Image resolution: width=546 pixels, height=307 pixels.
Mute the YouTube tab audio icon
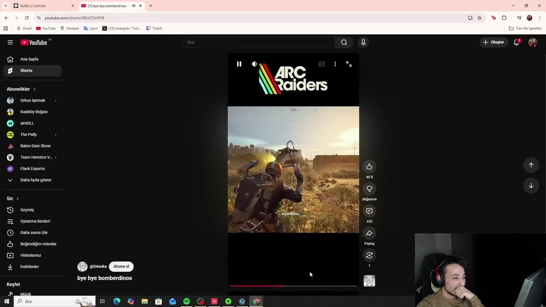(134, 6)
